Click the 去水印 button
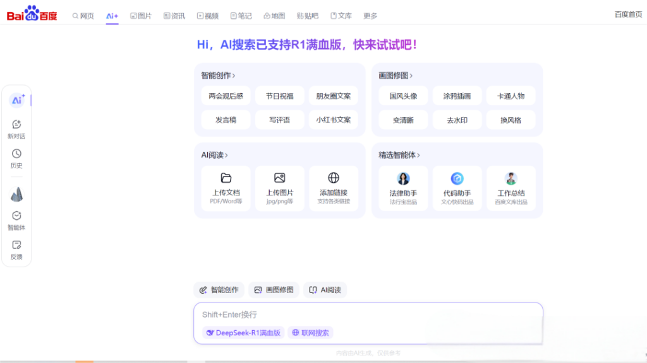 [x=457, y=120]
